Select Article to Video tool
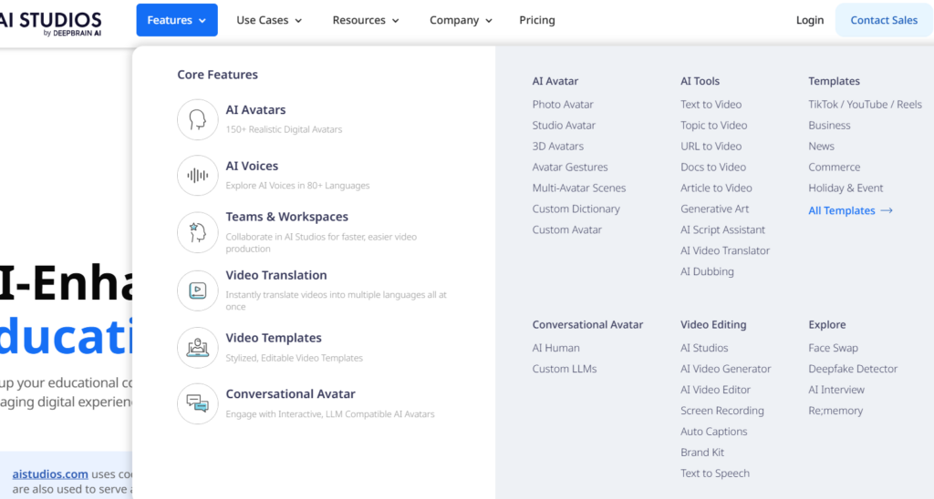The image size is (934, 499). pos(716,188)
